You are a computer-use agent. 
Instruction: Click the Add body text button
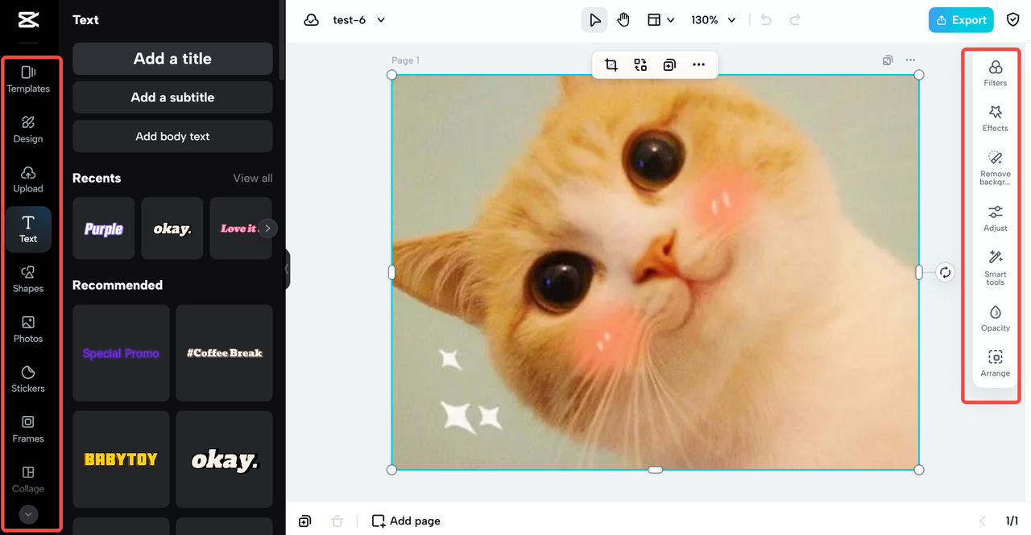tap(172, 137)
